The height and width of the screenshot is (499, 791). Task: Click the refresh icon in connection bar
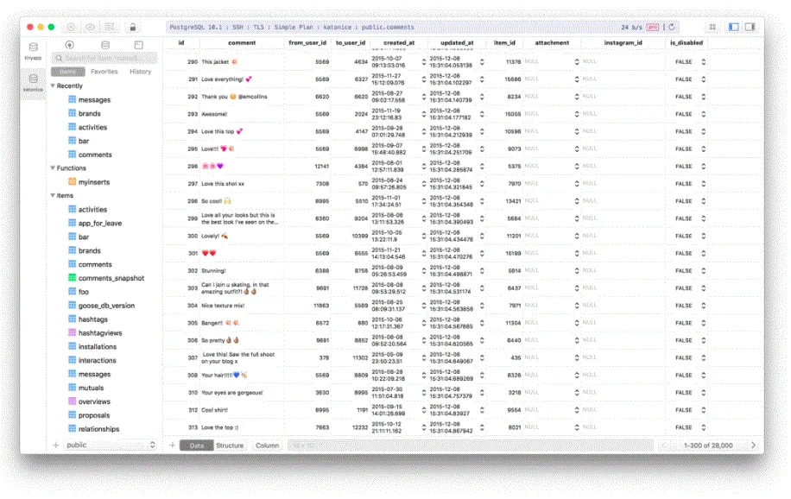click(672, 28)
